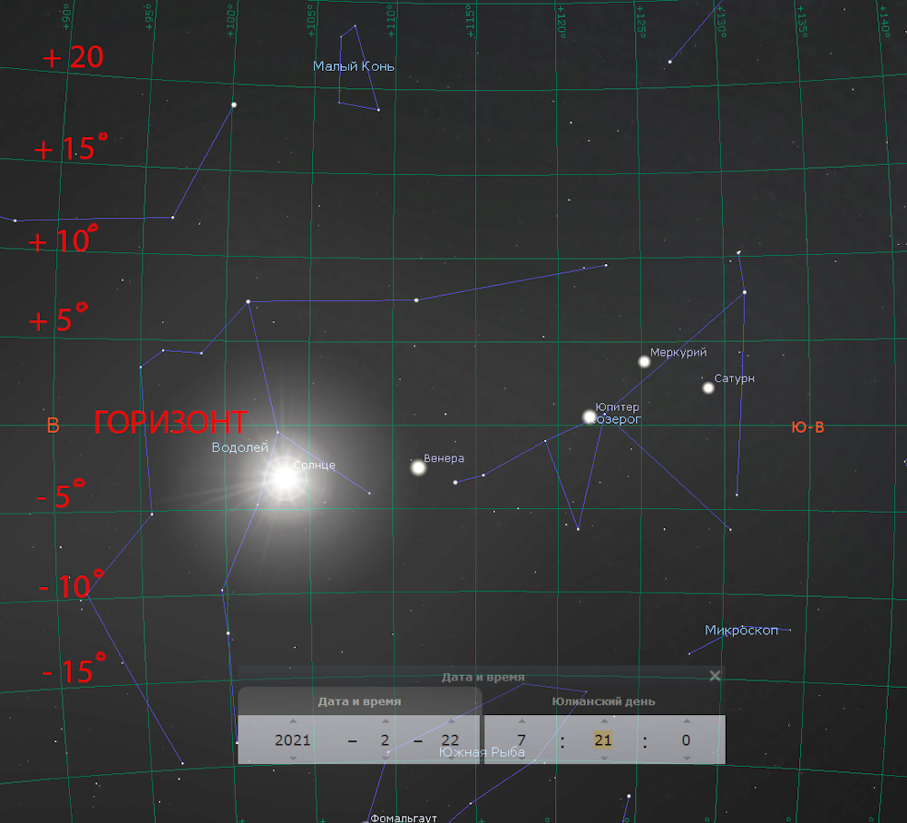Click the highlighted minutes field showing 21
This screenshot has height=823, width=907.
pos(603,740)
